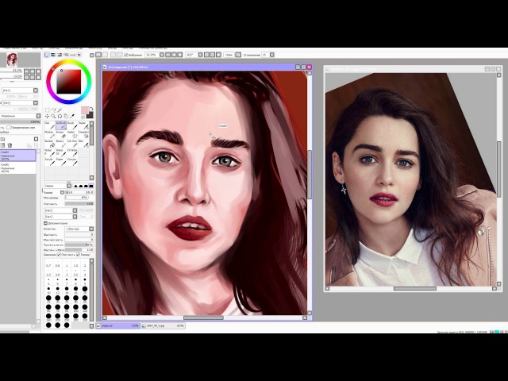Choose brush size 5 preset

coord(48,279)
